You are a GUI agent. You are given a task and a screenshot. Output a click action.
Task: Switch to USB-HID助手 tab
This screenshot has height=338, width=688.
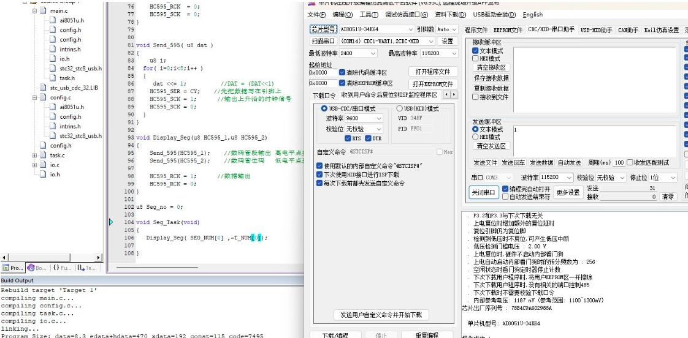[596, 30]
